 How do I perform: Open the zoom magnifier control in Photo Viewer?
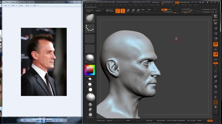25,120
